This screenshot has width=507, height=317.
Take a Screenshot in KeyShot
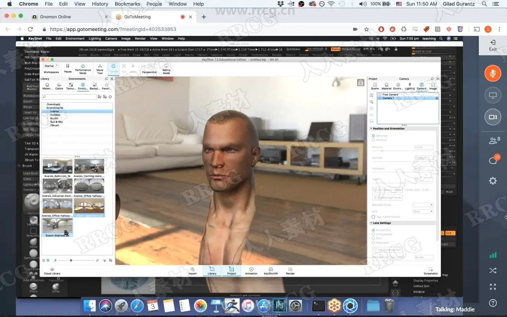point(431,271)
